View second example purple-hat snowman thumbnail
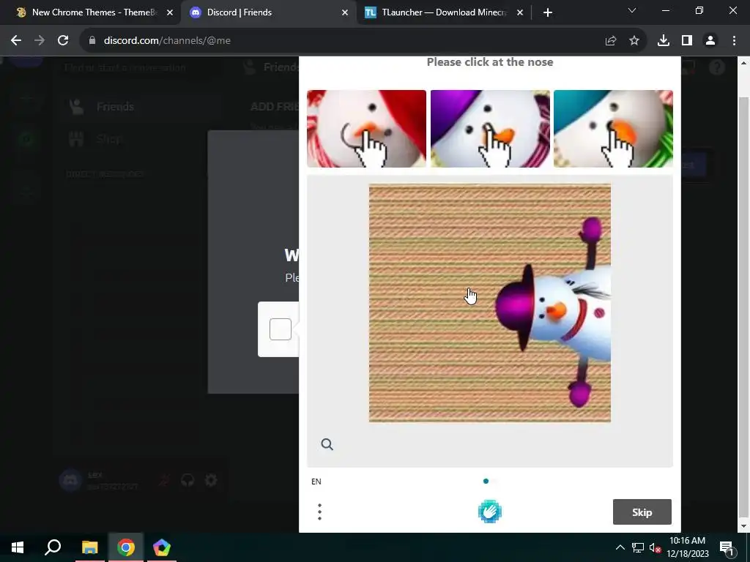 [490, 129]
